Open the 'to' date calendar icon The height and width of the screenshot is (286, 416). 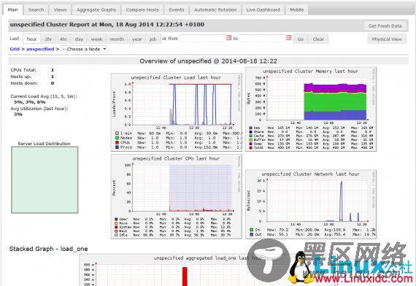click(289, 38)
